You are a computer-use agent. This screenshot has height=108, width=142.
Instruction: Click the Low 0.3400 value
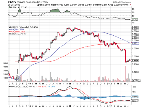70,5
